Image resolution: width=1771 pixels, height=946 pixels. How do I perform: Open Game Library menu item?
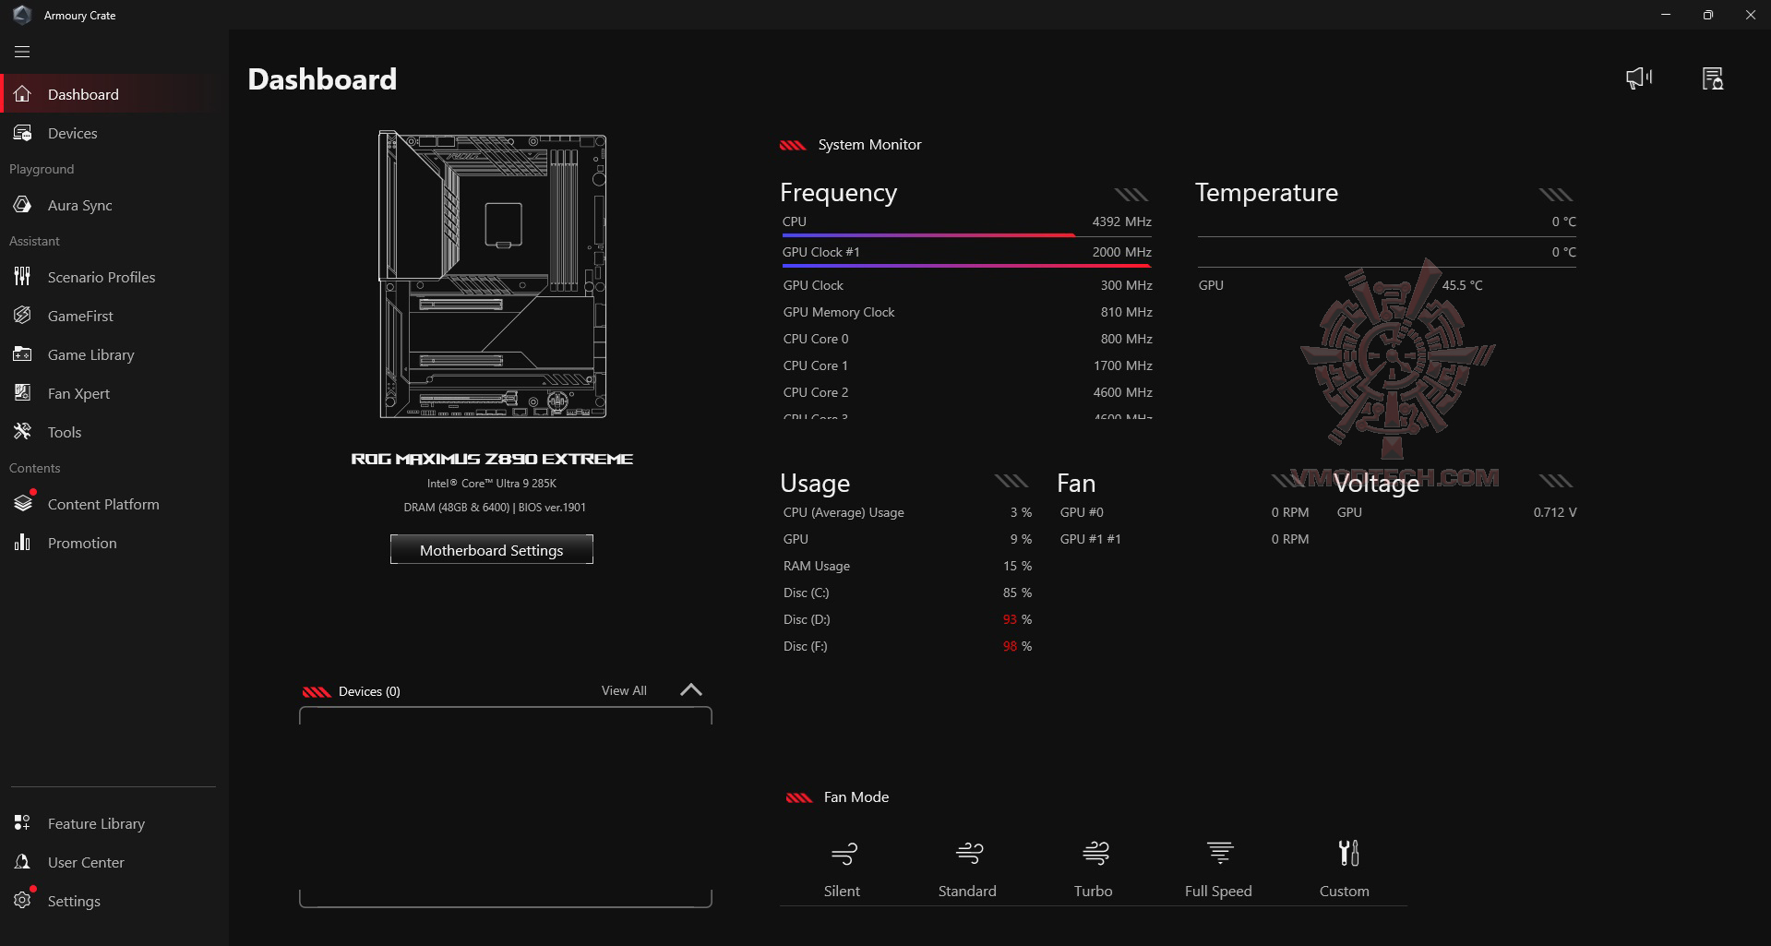point(114,354)
